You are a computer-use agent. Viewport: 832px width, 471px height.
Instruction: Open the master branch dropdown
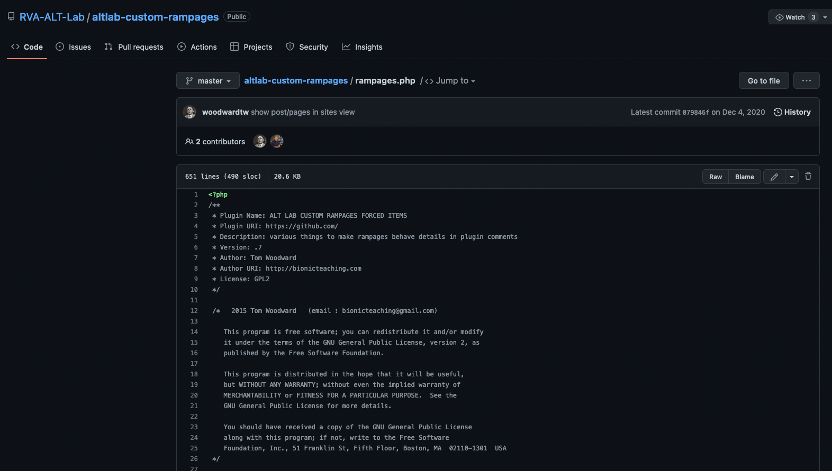tap(208, 81)
